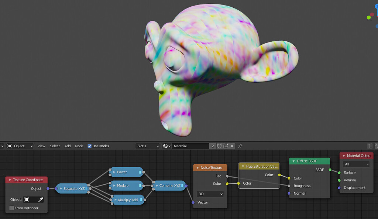The image size is (378, 219).
Task: Expand the Multiply Add node triangle
Action: point(116,200)
